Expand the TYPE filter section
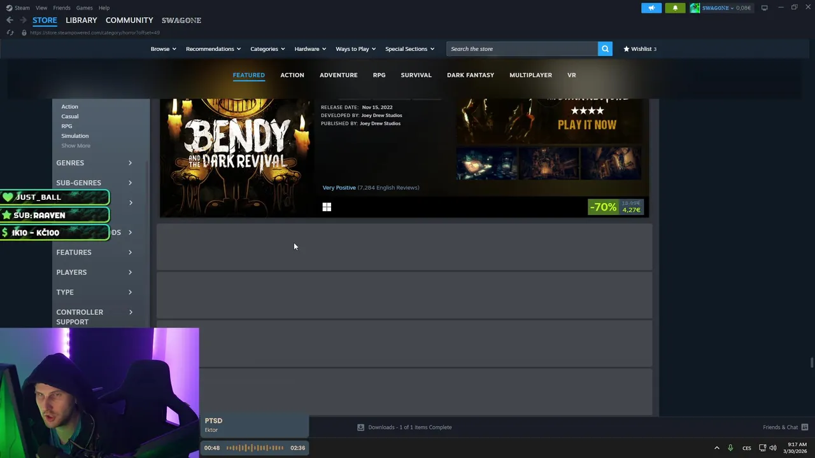Viewport: 815px width, 458px height. pyautogui.click(x=94, y=292)
